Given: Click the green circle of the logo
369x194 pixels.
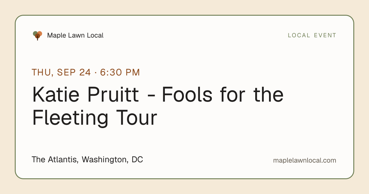Looking at the screenshot, I should (x=35, y=33).
